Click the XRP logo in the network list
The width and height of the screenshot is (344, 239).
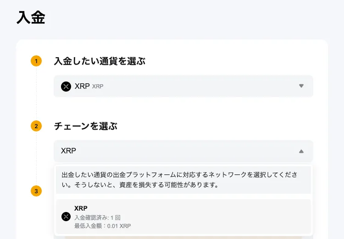[x=66, y=217]
